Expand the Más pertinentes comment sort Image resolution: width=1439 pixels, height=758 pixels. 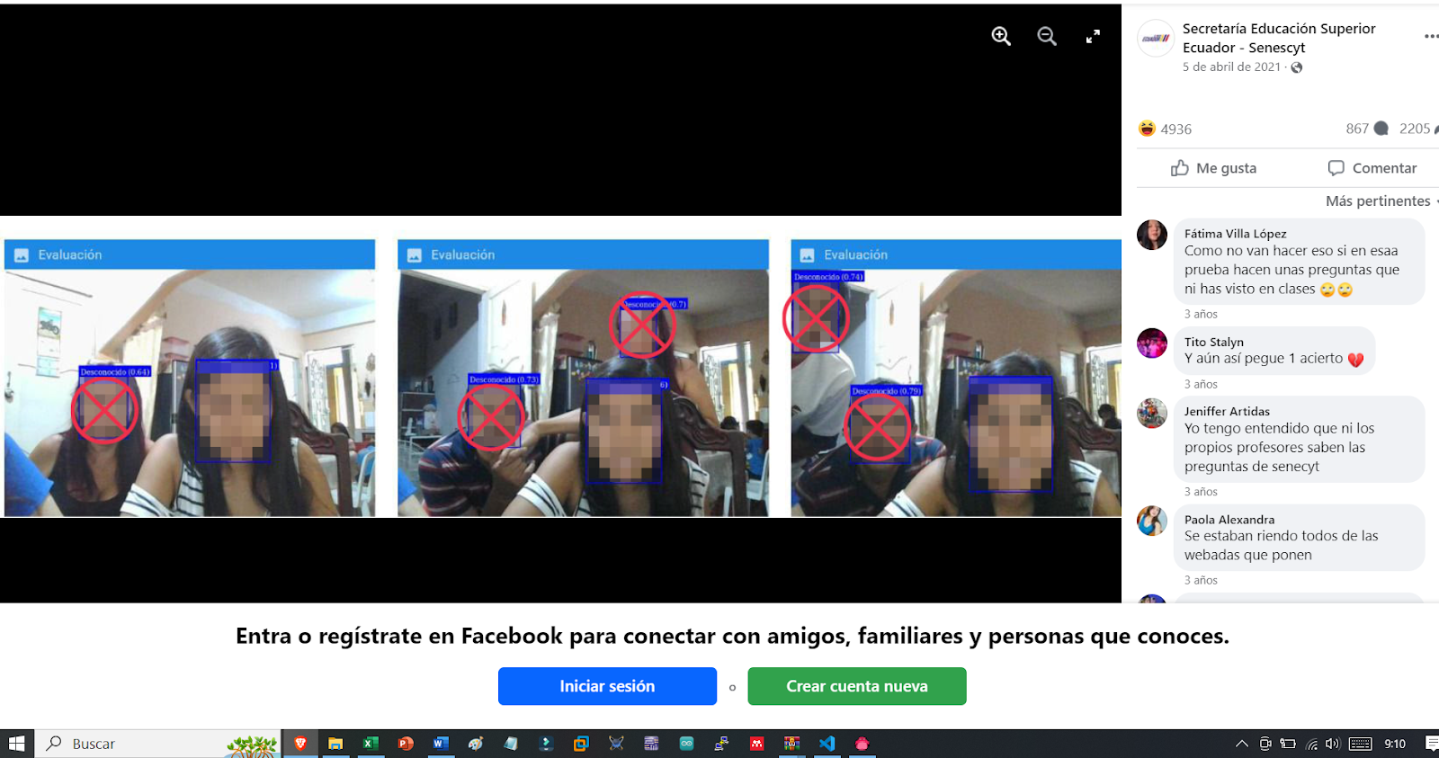click(x=1381, y=201)
